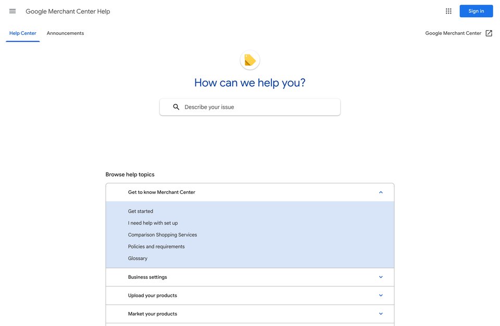Open the hamburger main menu
Screen dimensions: 500x326
[12, 11]
